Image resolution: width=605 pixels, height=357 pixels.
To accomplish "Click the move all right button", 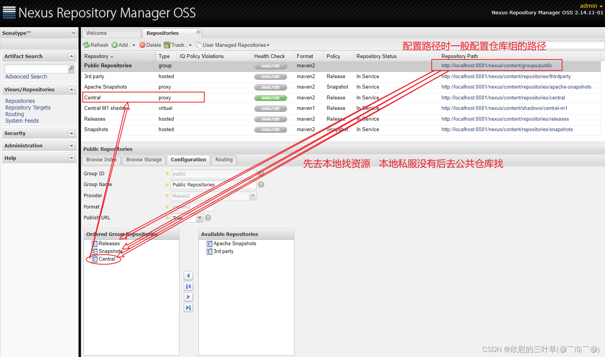I will (x=188, y=307).
